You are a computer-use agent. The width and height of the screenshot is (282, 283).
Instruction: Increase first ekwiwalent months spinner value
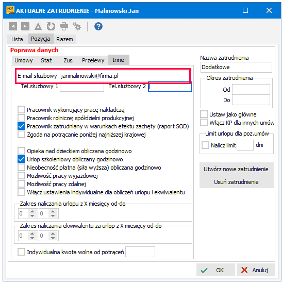click(32, 234)
